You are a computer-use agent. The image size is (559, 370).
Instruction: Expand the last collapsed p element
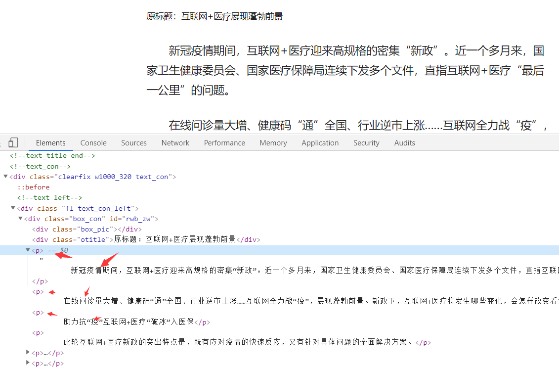click(28, 363)
